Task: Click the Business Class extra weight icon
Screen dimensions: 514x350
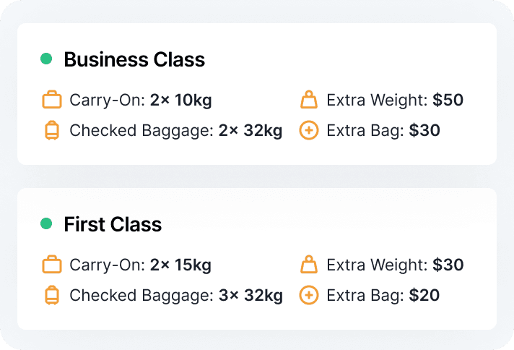Action: tap(309, 100)
